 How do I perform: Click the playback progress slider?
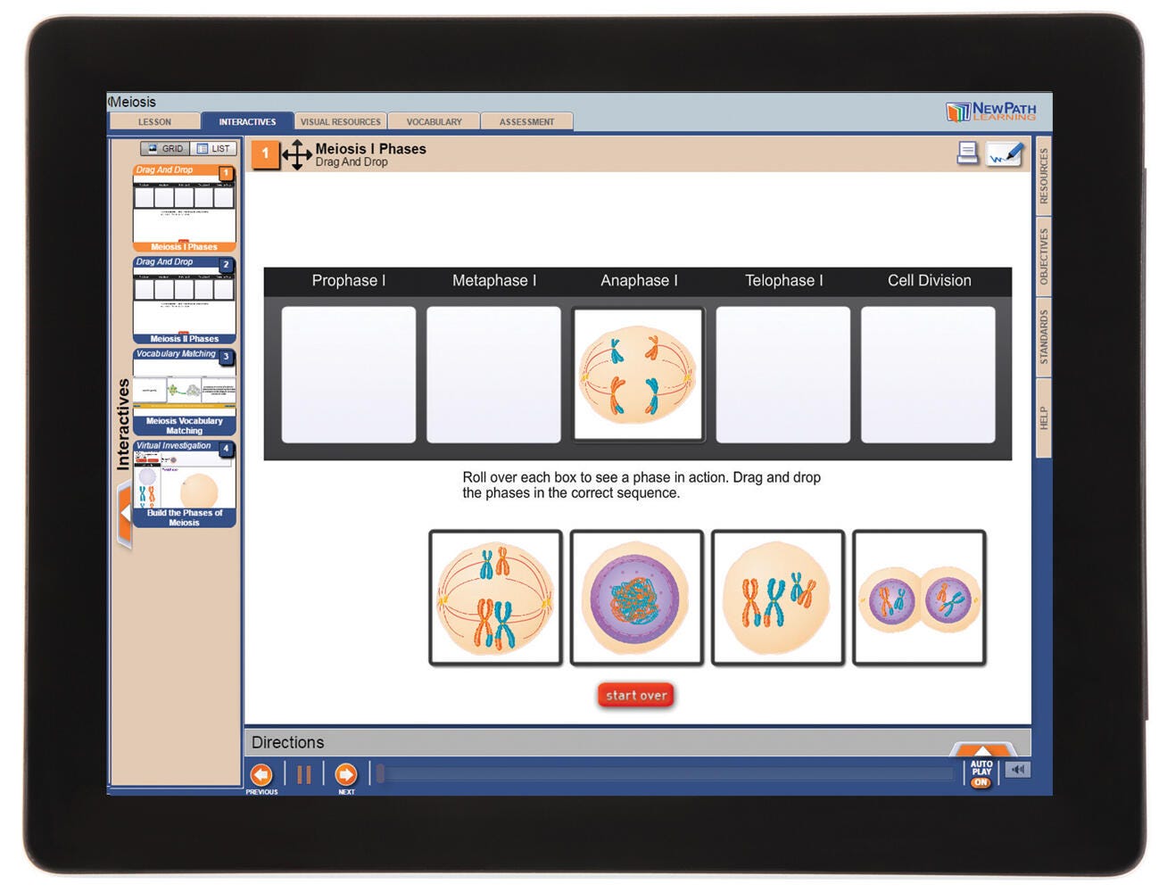(x=665, y=773)
